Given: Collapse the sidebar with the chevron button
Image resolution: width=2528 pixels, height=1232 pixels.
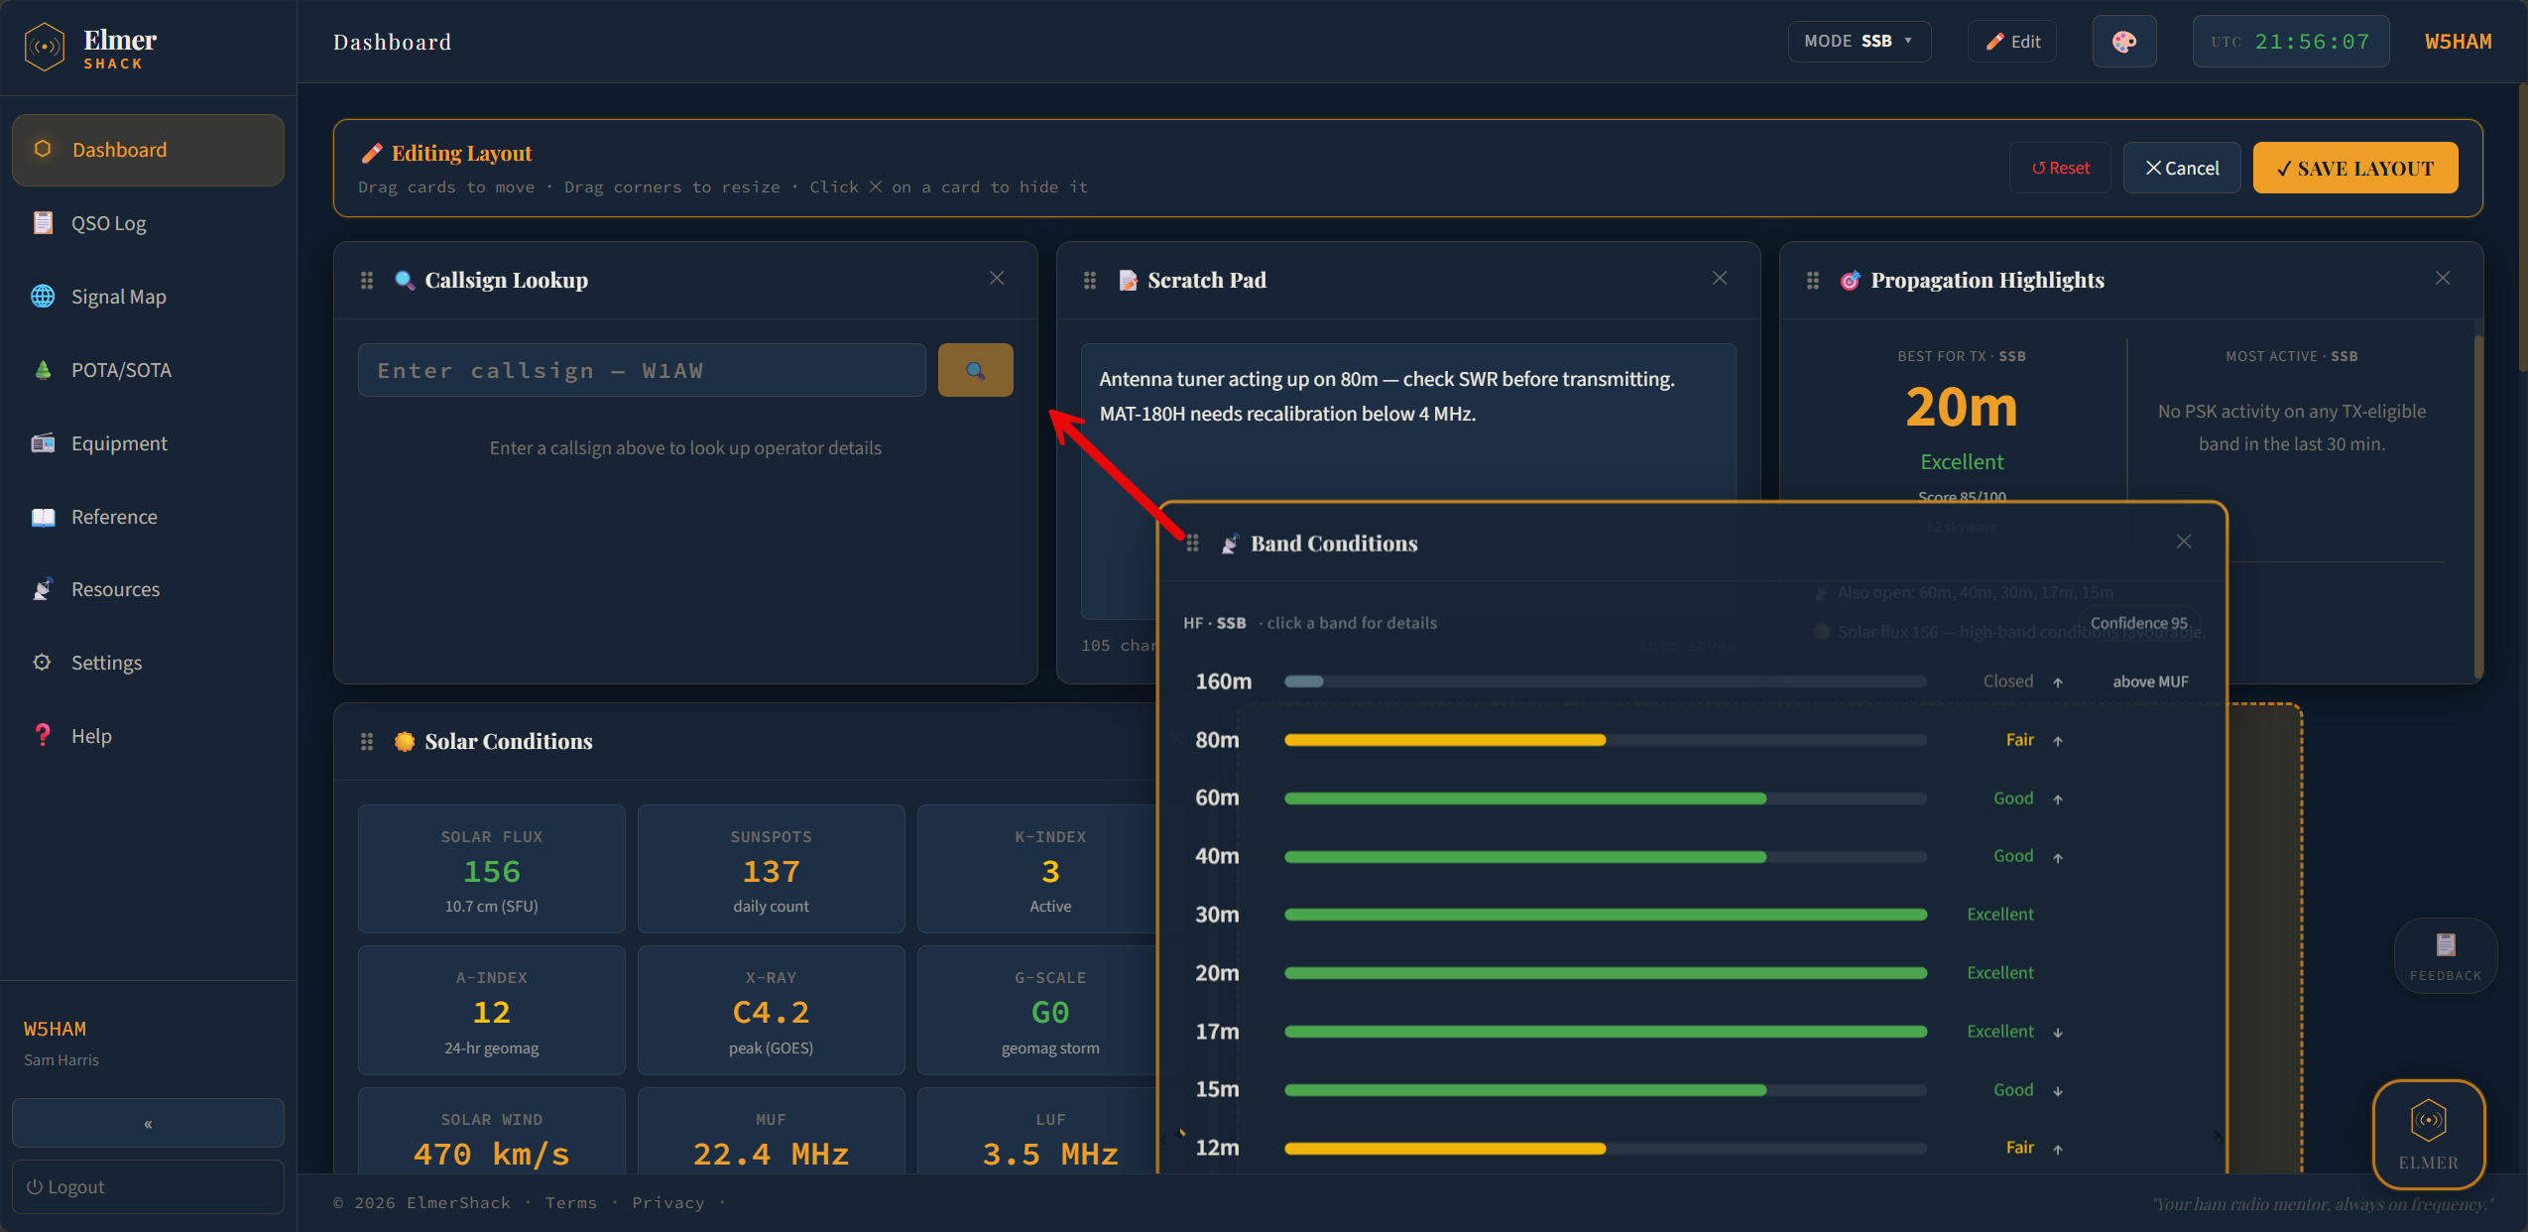Looking at the screenshot, I should pyautogui.click(x=148, y=1123).
